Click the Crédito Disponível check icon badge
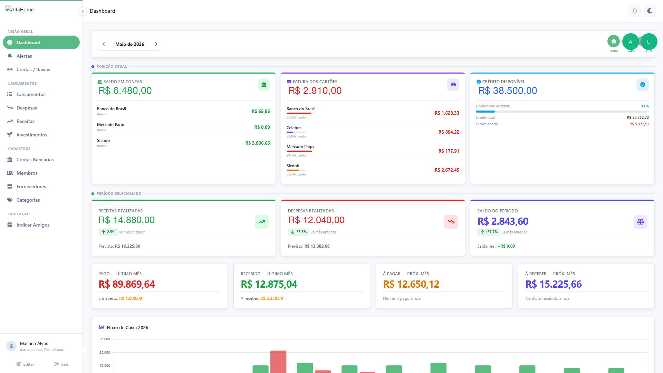663x373 pixels. (x=643, y=85)
